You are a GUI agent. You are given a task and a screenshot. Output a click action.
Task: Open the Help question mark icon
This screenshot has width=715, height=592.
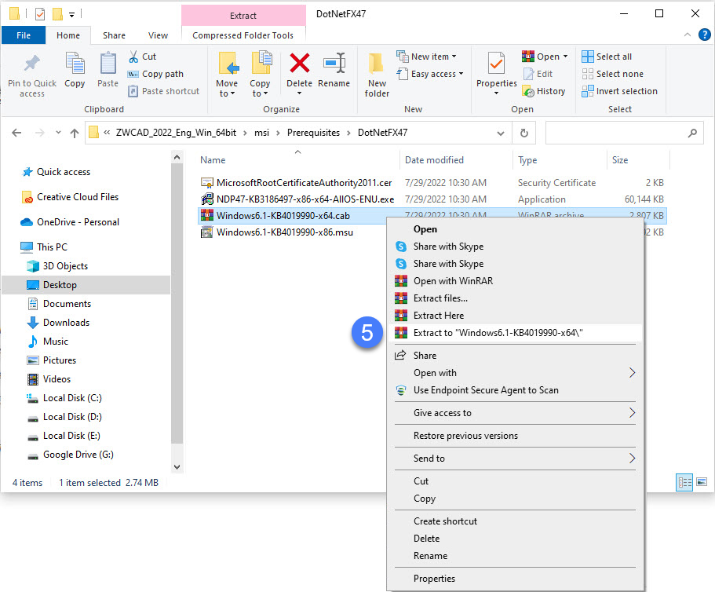705,35
